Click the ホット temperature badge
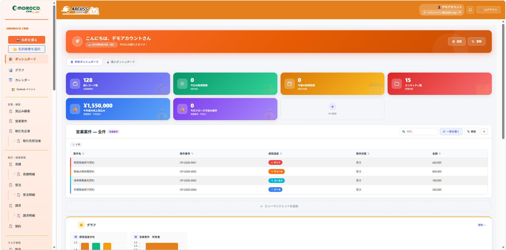 [x=275, y=162]
